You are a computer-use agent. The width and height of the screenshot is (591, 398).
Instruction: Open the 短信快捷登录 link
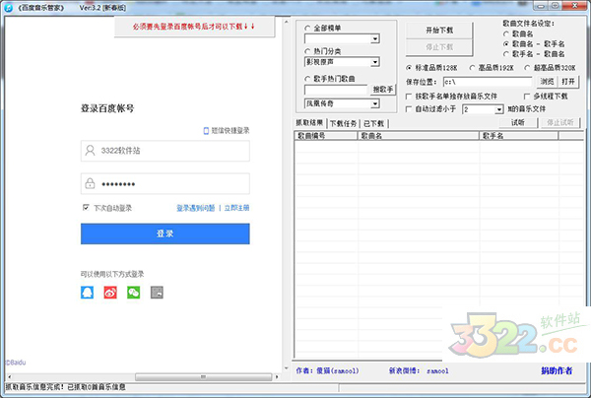230,131
